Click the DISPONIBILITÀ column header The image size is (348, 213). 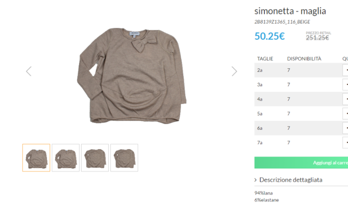[x=304, y=59]
